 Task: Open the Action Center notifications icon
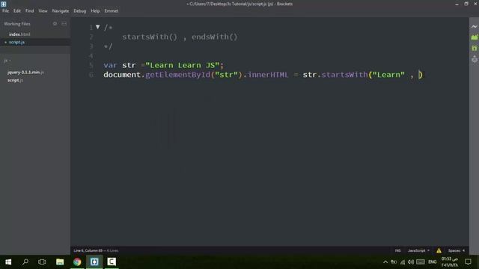click(468, 262)
